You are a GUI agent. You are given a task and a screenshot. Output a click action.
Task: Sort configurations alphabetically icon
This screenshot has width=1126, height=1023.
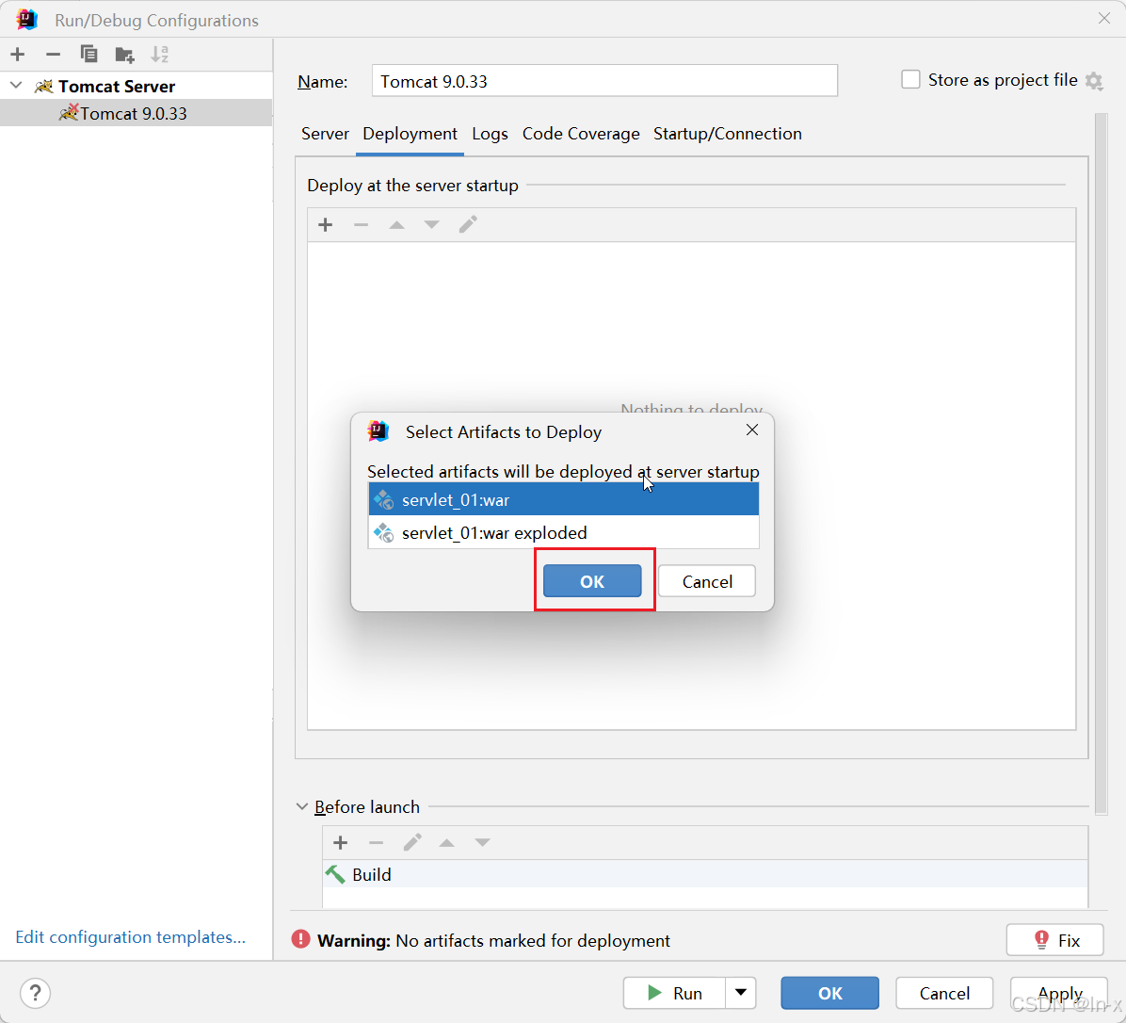click(x=159, y=54)
